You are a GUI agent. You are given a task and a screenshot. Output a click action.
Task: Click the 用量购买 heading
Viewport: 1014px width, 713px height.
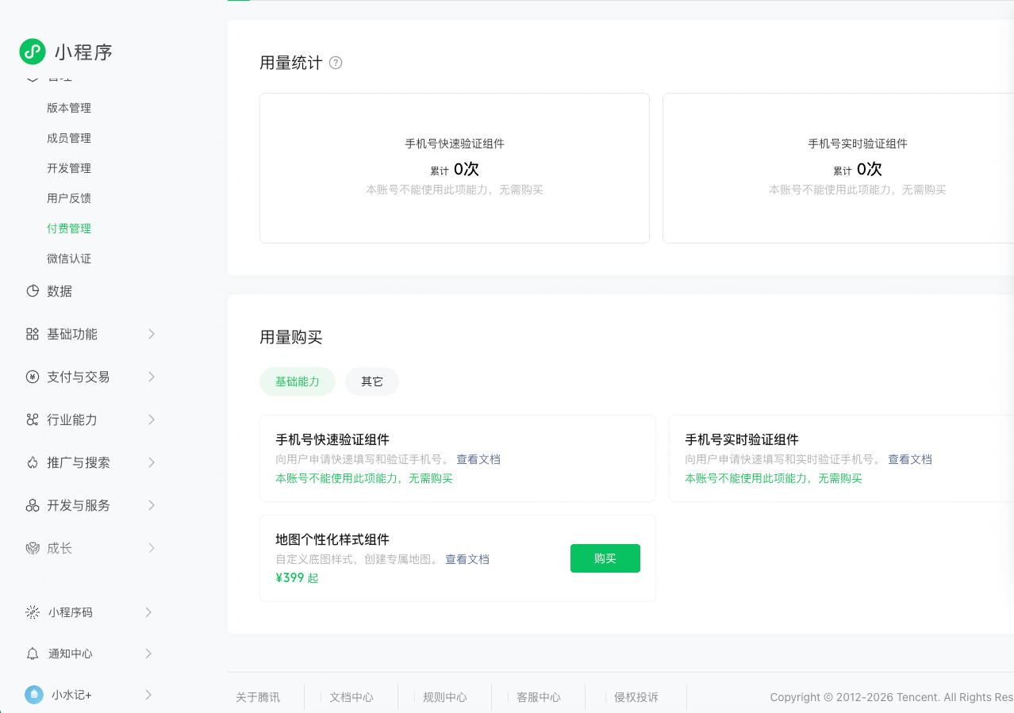click(291, 337)
